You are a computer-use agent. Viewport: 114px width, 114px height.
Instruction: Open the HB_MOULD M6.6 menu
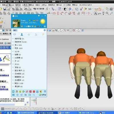point(85,5)
